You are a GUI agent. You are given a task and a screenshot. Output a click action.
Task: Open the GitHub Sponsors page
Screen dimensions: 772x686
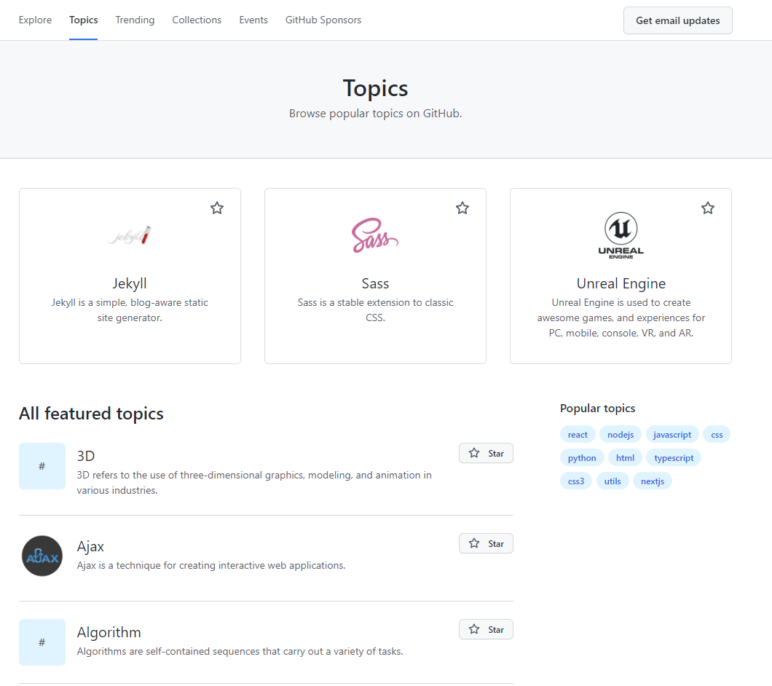tap(323, 20)
